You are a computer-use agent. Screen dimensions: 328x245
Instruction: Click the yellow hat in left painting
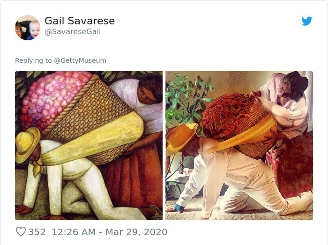[27, 144]
